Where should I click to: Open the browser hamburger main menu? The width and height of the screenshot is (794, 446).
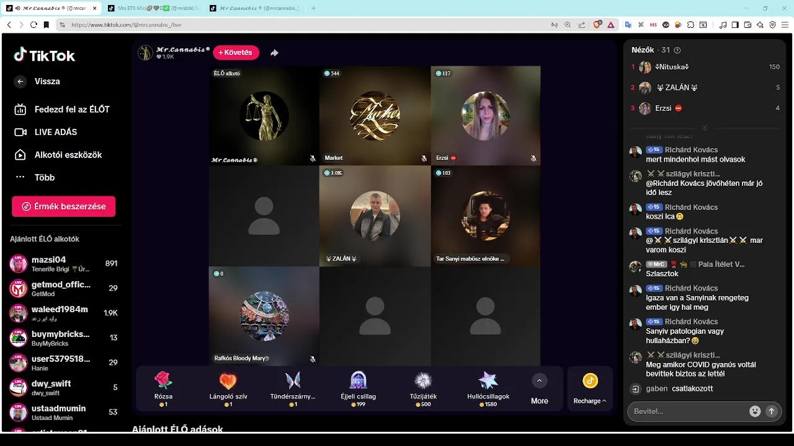tap(785, 25)
